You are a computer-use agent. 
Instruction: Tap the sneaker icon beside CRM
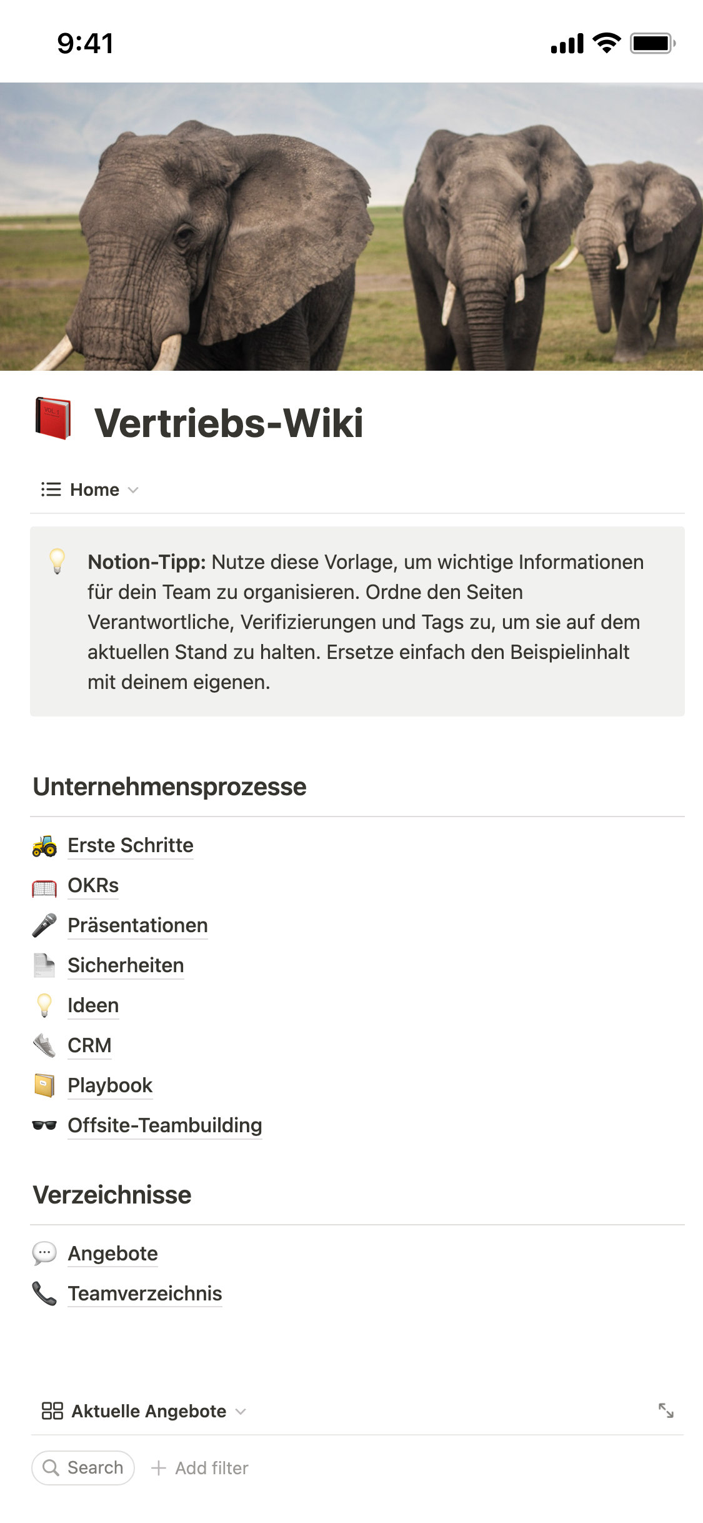point(44,1045)
